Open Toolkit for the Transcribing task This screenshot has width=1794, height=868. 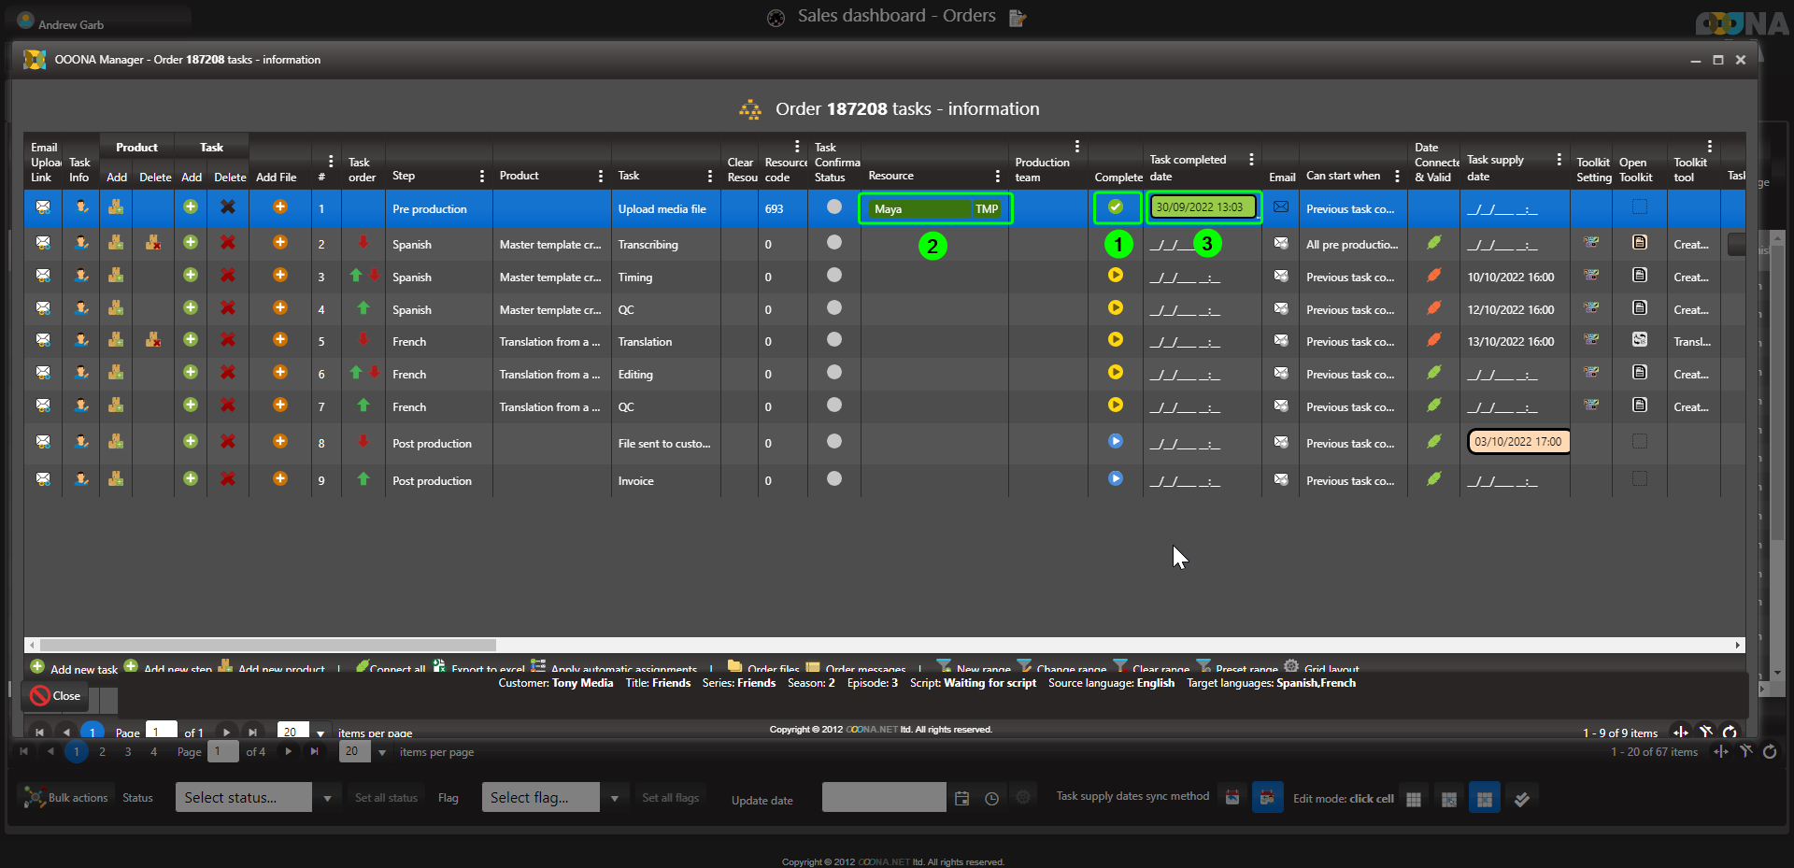tap(1639, 243)
